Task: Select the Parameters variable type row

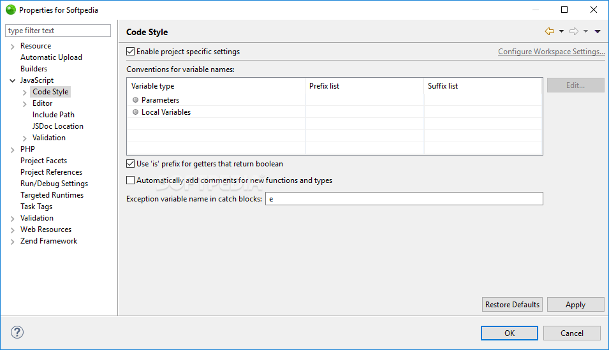Action: 334,100
